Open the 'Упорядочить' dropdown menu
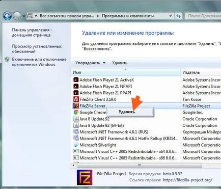Viewport: 221px width, 189px height. point(90,63)
